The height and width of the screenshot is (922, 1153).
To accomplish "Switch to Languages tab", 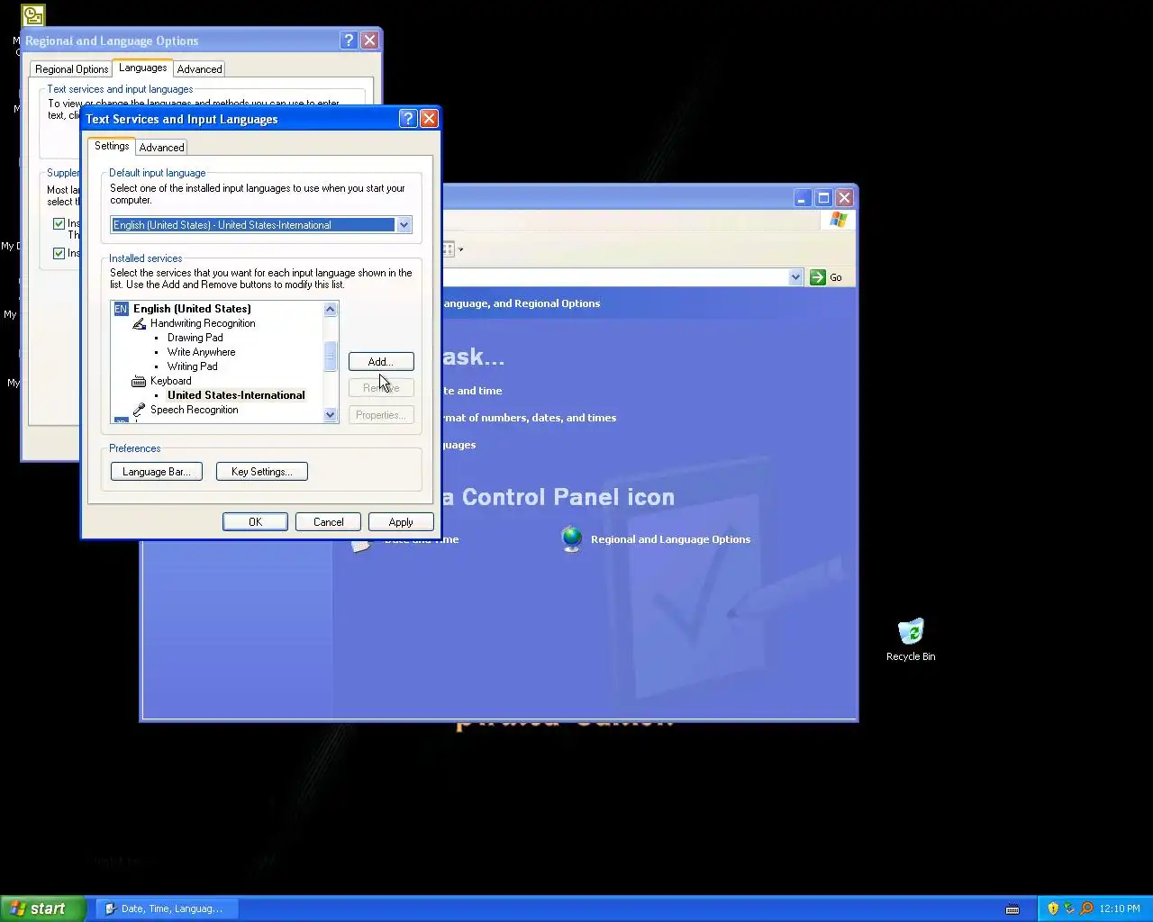I will (143, 68).
